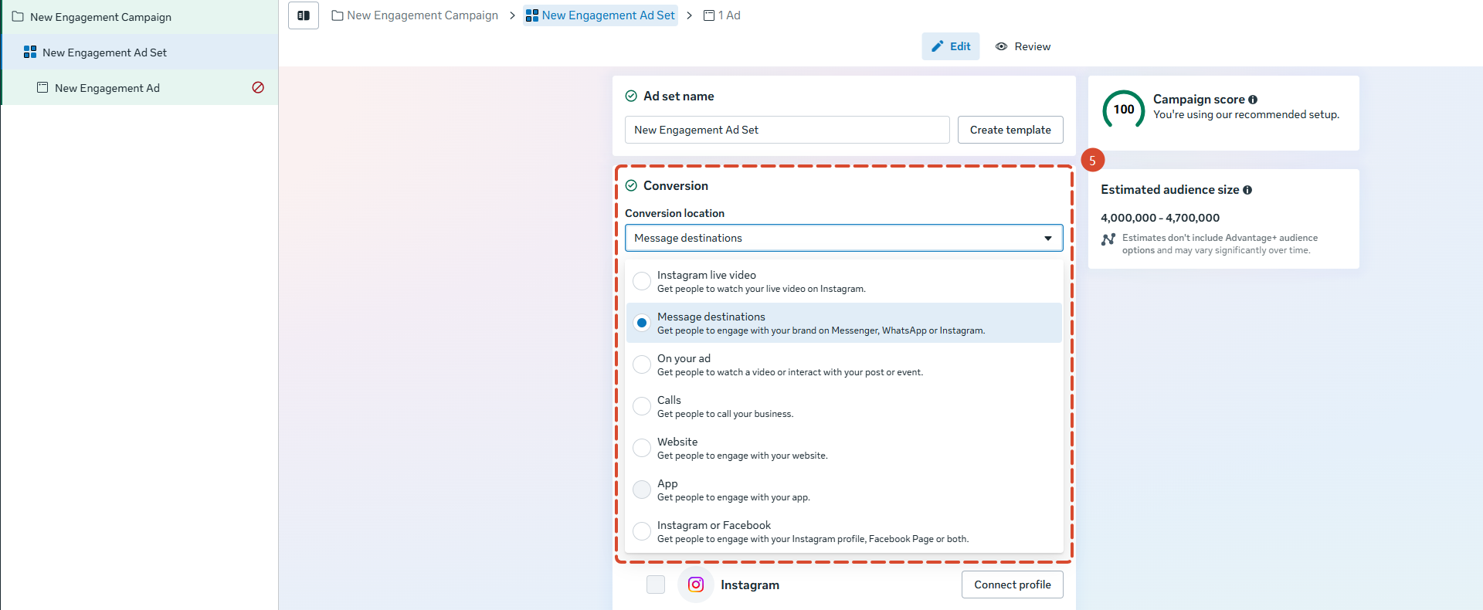The width and height of the screenshot is (1483, 610).
Task: Click the ad set icon in breadcrumb
Action: pyautogui.click(x=532, y=15)
